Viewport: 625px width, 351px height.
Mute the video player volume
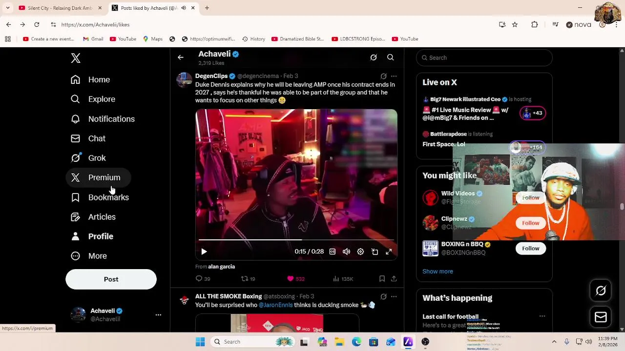pyautogui.click(x=346, y=252)
